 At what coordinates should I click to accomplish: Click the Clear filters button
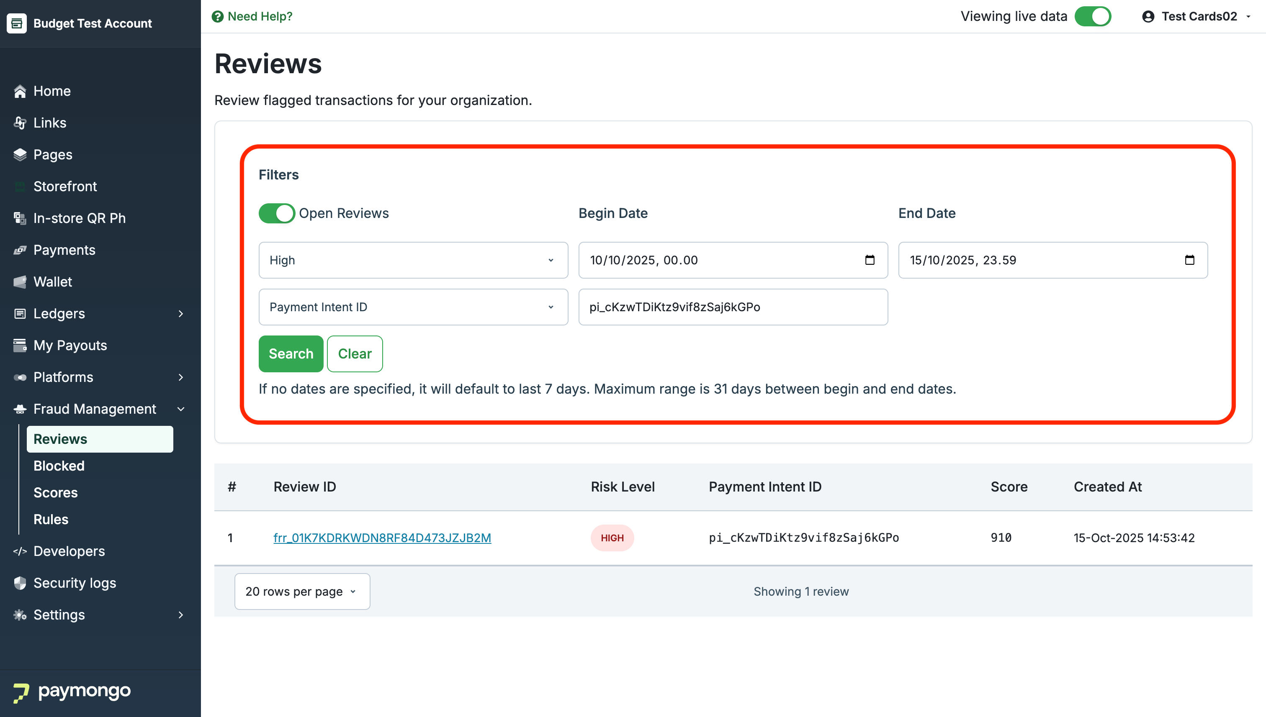(x=354, y=353)
